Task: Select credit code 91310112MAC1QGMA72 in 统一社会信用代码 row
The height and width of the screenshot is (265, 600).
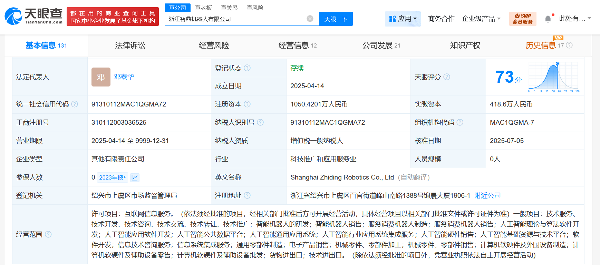Action: (x=129, y=104)
